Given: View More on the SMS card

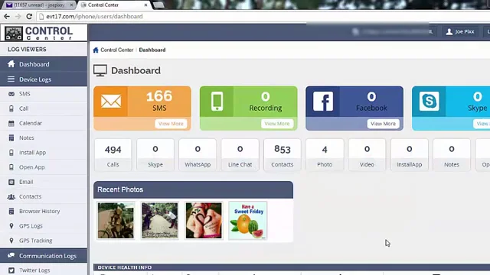Looking at the screenshot, I should pyautogui.click(x=171, y=124).
